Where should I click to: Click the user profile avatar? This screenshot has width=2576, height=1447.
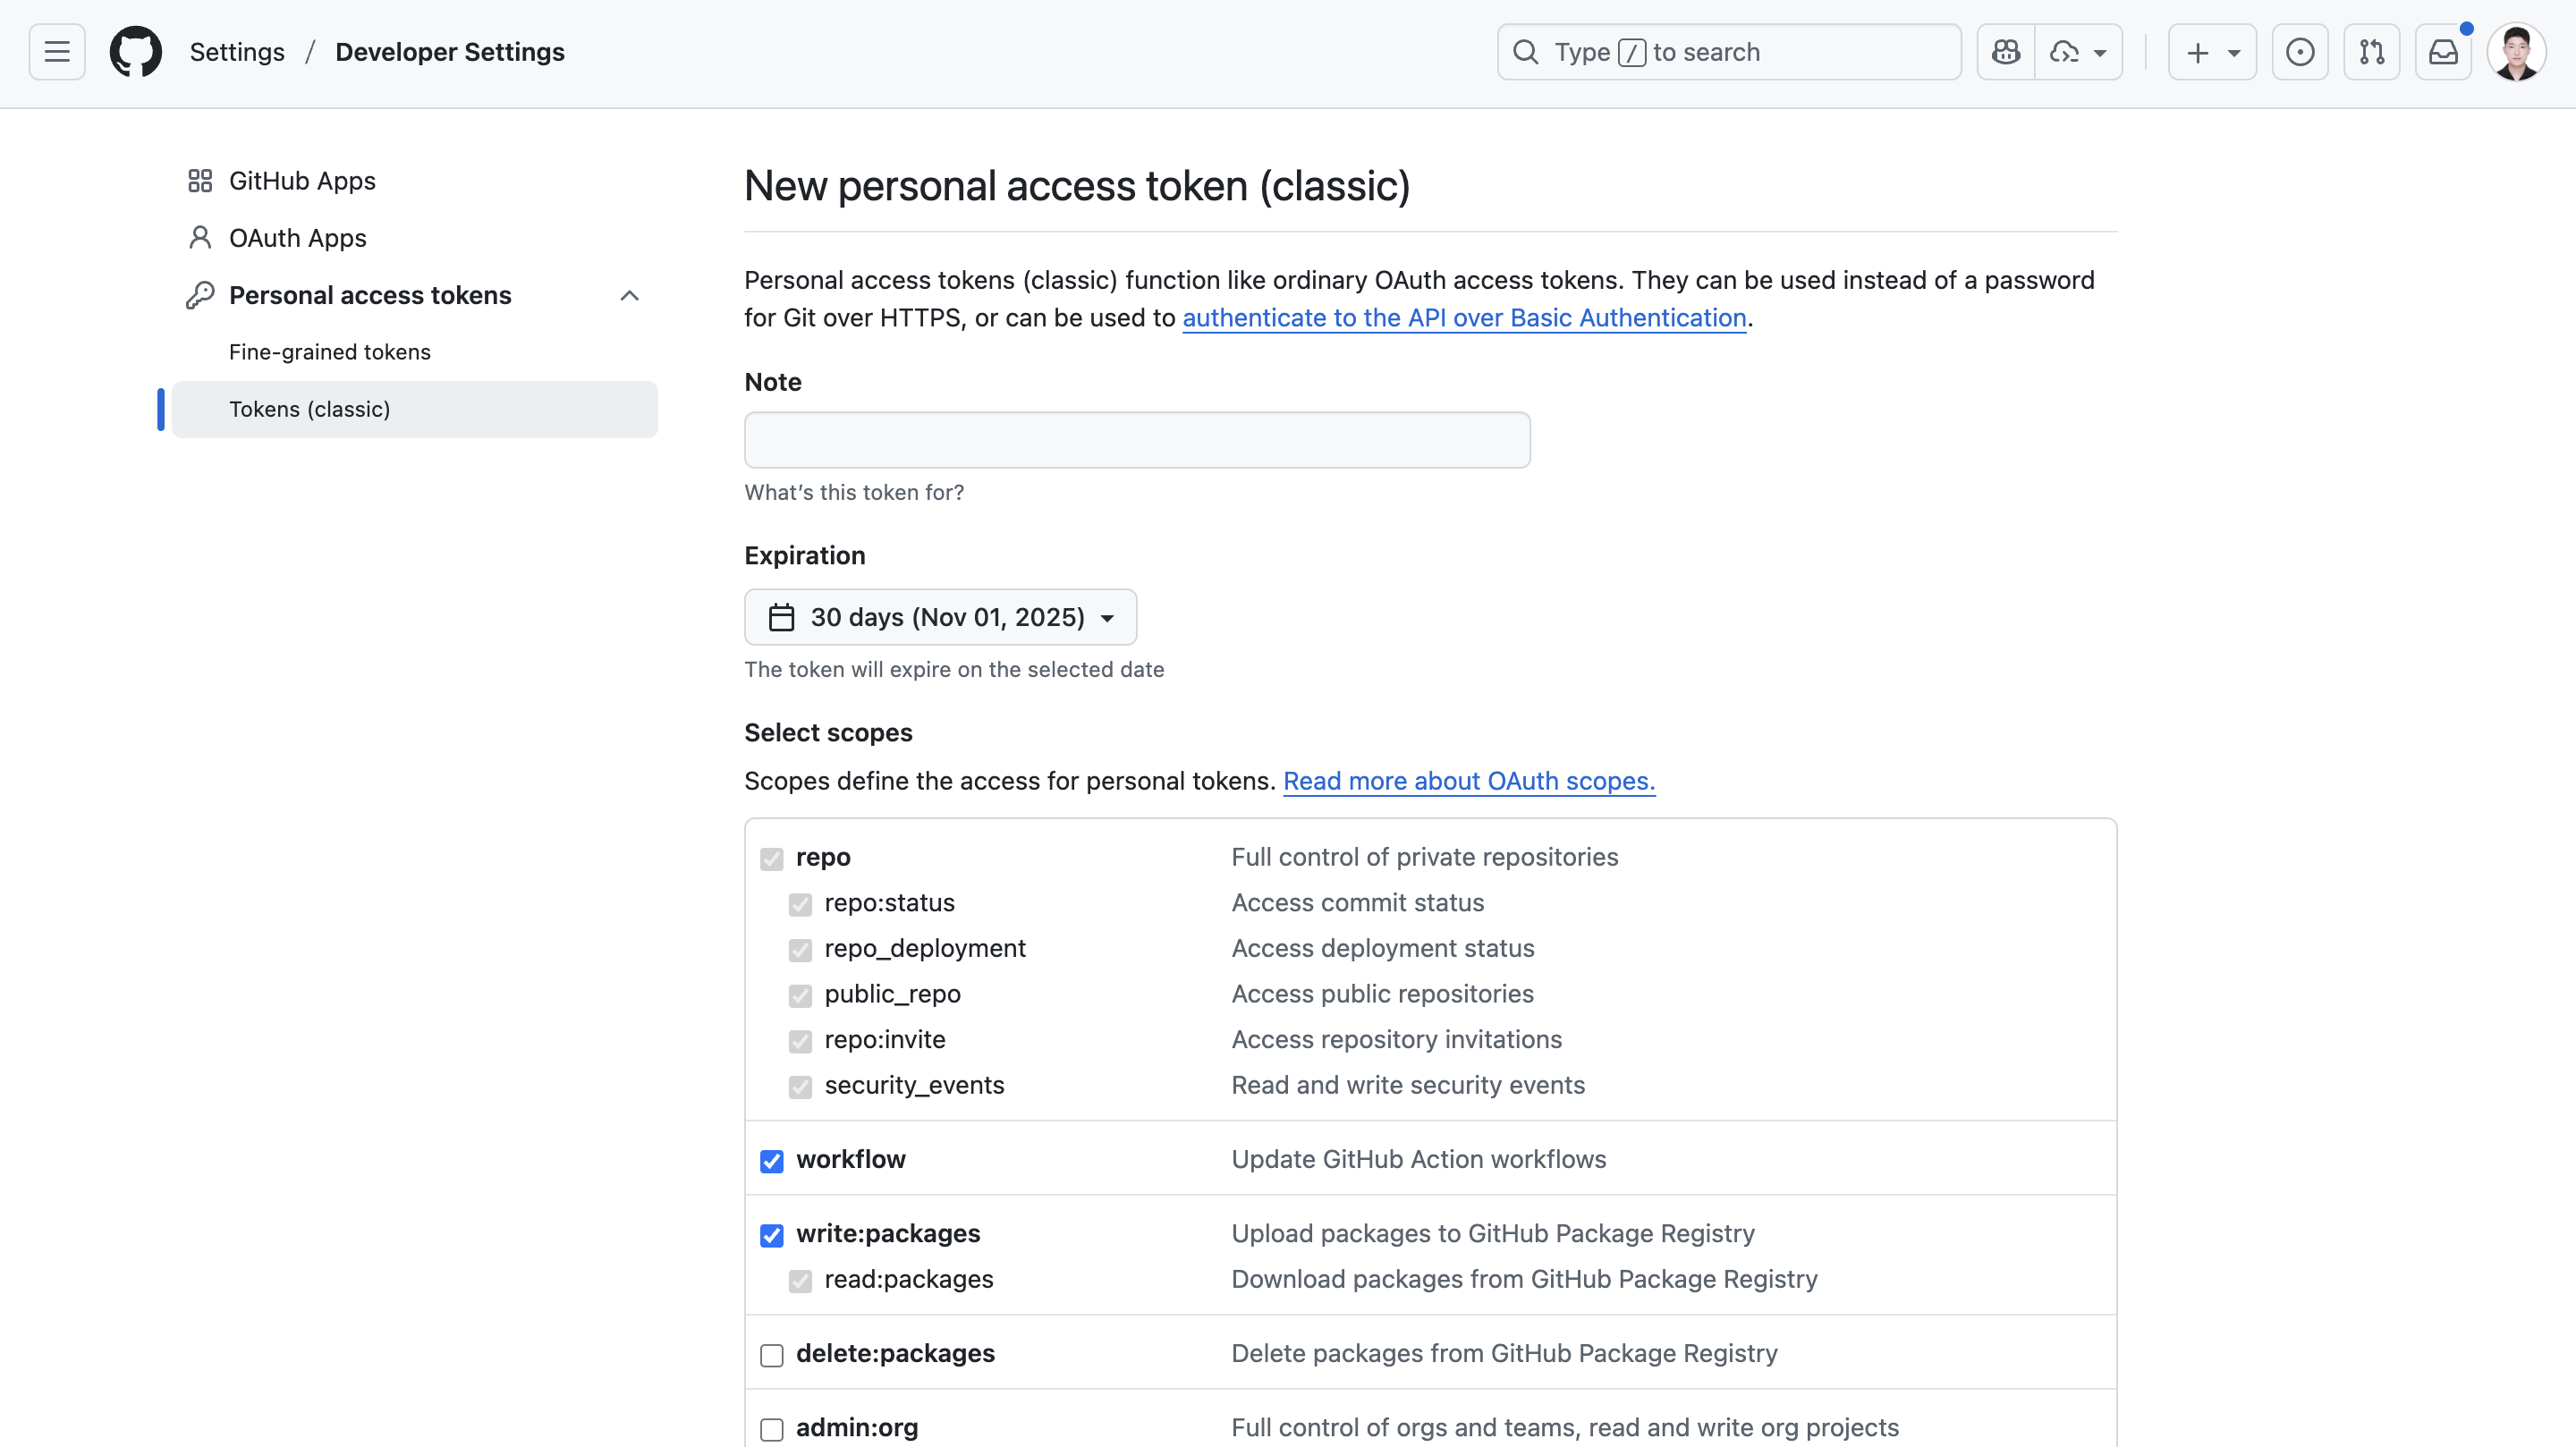[2516, 52]
